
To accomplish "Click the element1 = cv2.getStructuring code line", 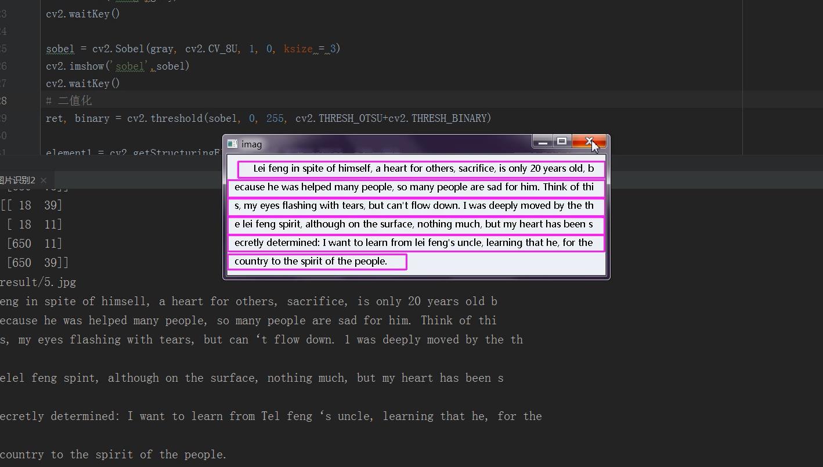I will (135, 152).
